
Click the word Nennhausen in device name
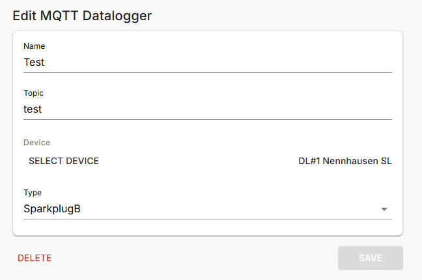coord(350,161)
